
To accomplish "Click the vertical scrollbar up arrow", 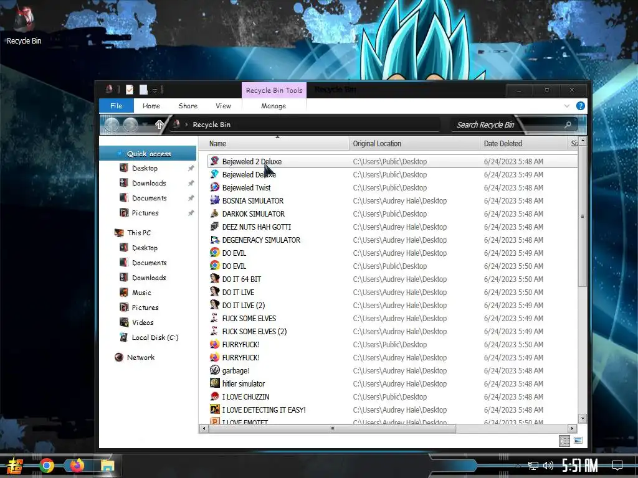I will (x=583, y=141).
